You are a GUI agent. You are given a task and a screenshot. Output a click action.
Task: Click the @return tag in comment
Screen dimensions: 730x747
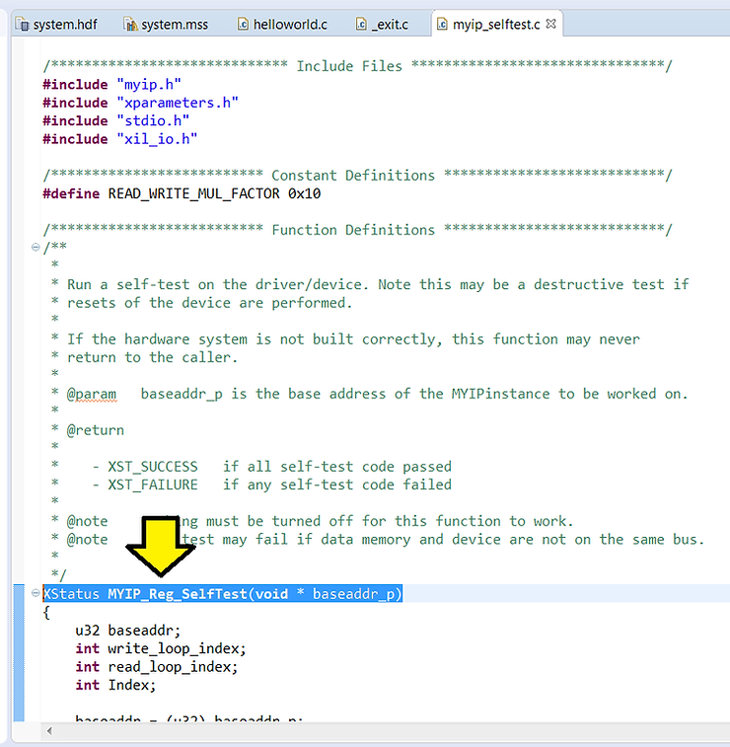(96, 430)
